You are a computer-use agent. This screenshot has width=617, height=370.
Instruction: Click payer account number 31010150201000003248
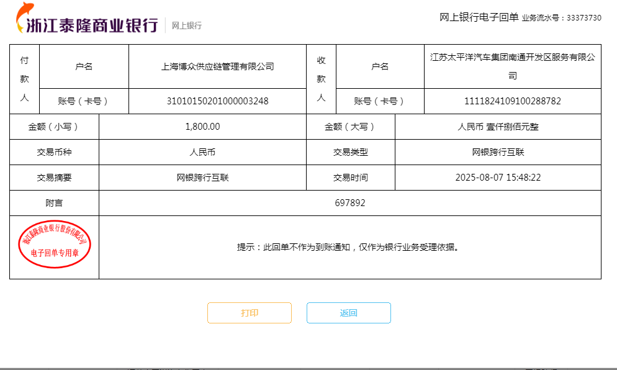217,101
